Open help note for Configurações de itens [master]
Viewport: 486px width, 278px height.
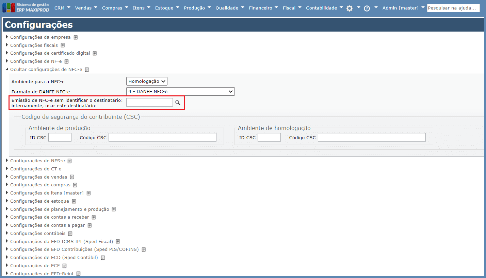coord(89,193)
